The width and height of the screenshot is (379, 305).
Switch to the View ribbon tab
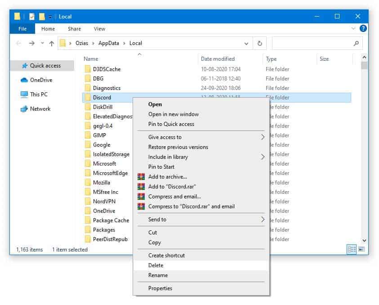(99, 28)
